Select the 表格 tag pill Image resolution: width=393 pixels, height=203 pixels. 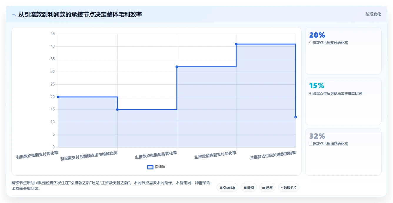click(249, 187)
